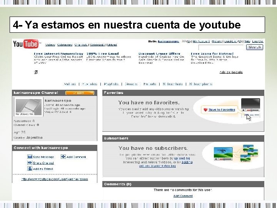Viewport: 277px width, 208px height.
Task: Focus the YouTube search input field
Action: tap(221, 47)
